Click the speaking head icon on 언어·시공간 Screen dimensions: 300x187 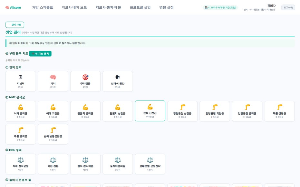[118, 77]
